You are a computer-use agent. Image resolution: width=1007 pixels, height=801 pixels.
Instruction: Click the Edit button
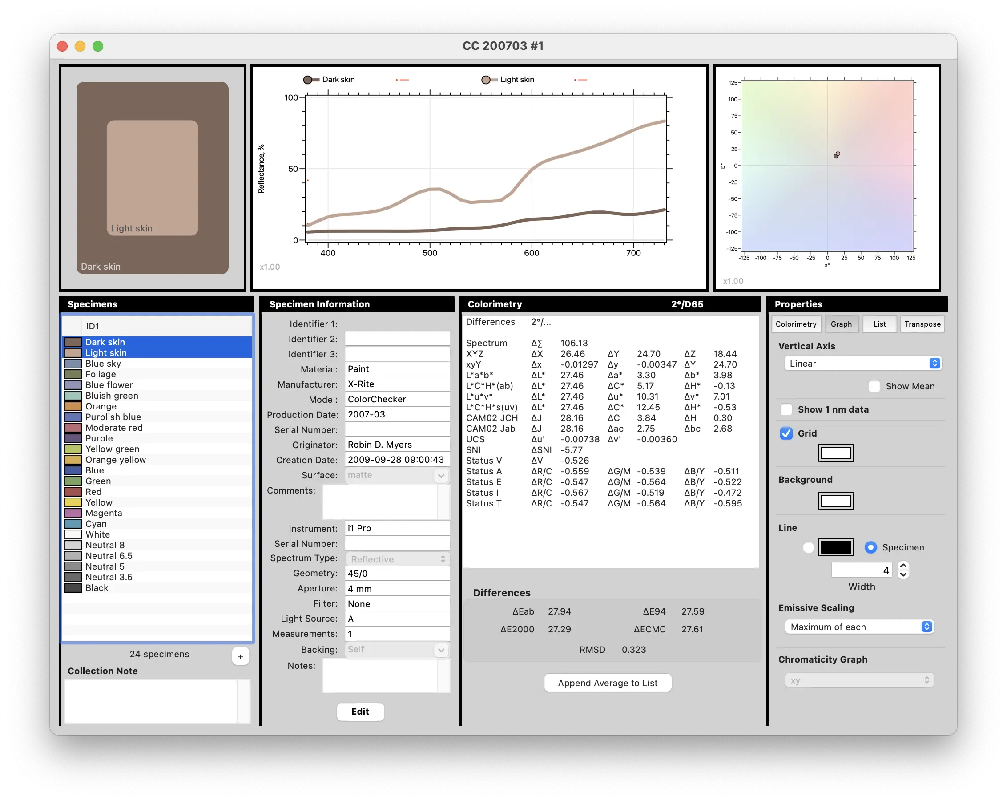(x=360, y=712)
